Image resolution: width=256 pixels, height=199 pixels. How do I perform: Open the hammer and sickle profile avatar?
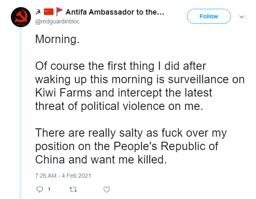(x=21, y=17)
